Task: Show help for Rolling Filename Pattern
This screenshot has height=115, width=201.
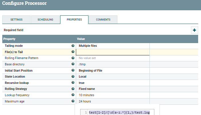Action: pos(73,58)
